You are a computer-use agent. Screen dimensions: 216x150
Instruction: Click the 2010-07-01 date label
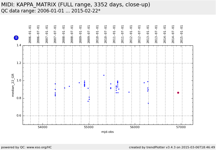point(106,34)
